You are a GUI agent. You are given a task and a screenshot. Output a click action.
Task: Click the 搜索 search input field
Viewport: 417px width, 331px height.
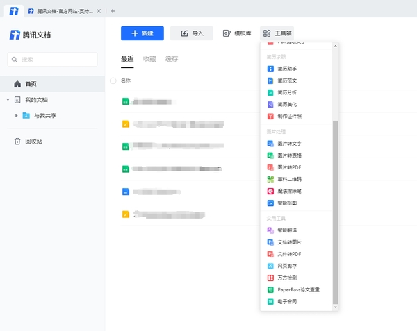(53, 60)
